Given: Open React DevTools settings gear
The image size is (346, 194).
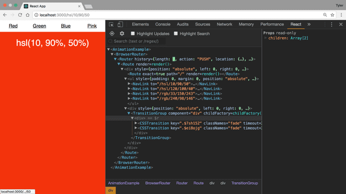Looking at the screenshot, I should point(122,33).
